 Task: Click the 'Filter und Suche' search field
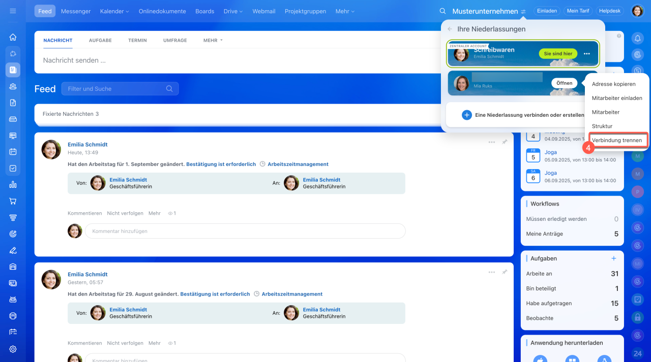(x=120, y=89)
